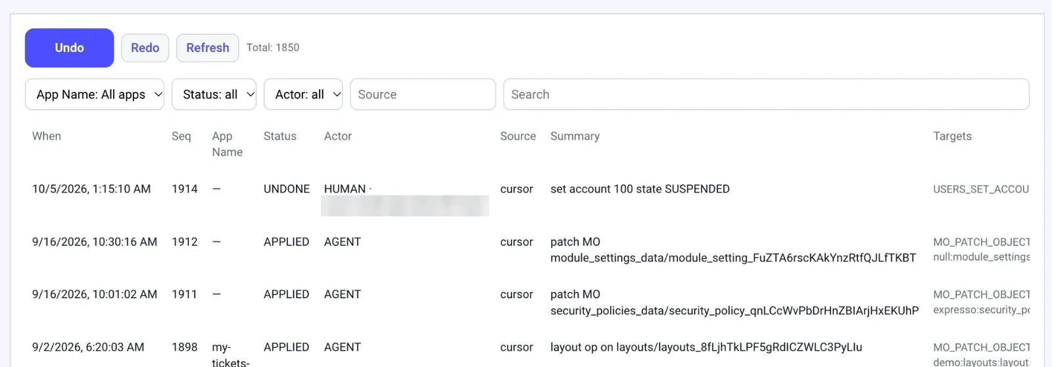Viewport: 1052px width, 367px height.
Task: Click the Actor column header
Action: click(338, 136)
